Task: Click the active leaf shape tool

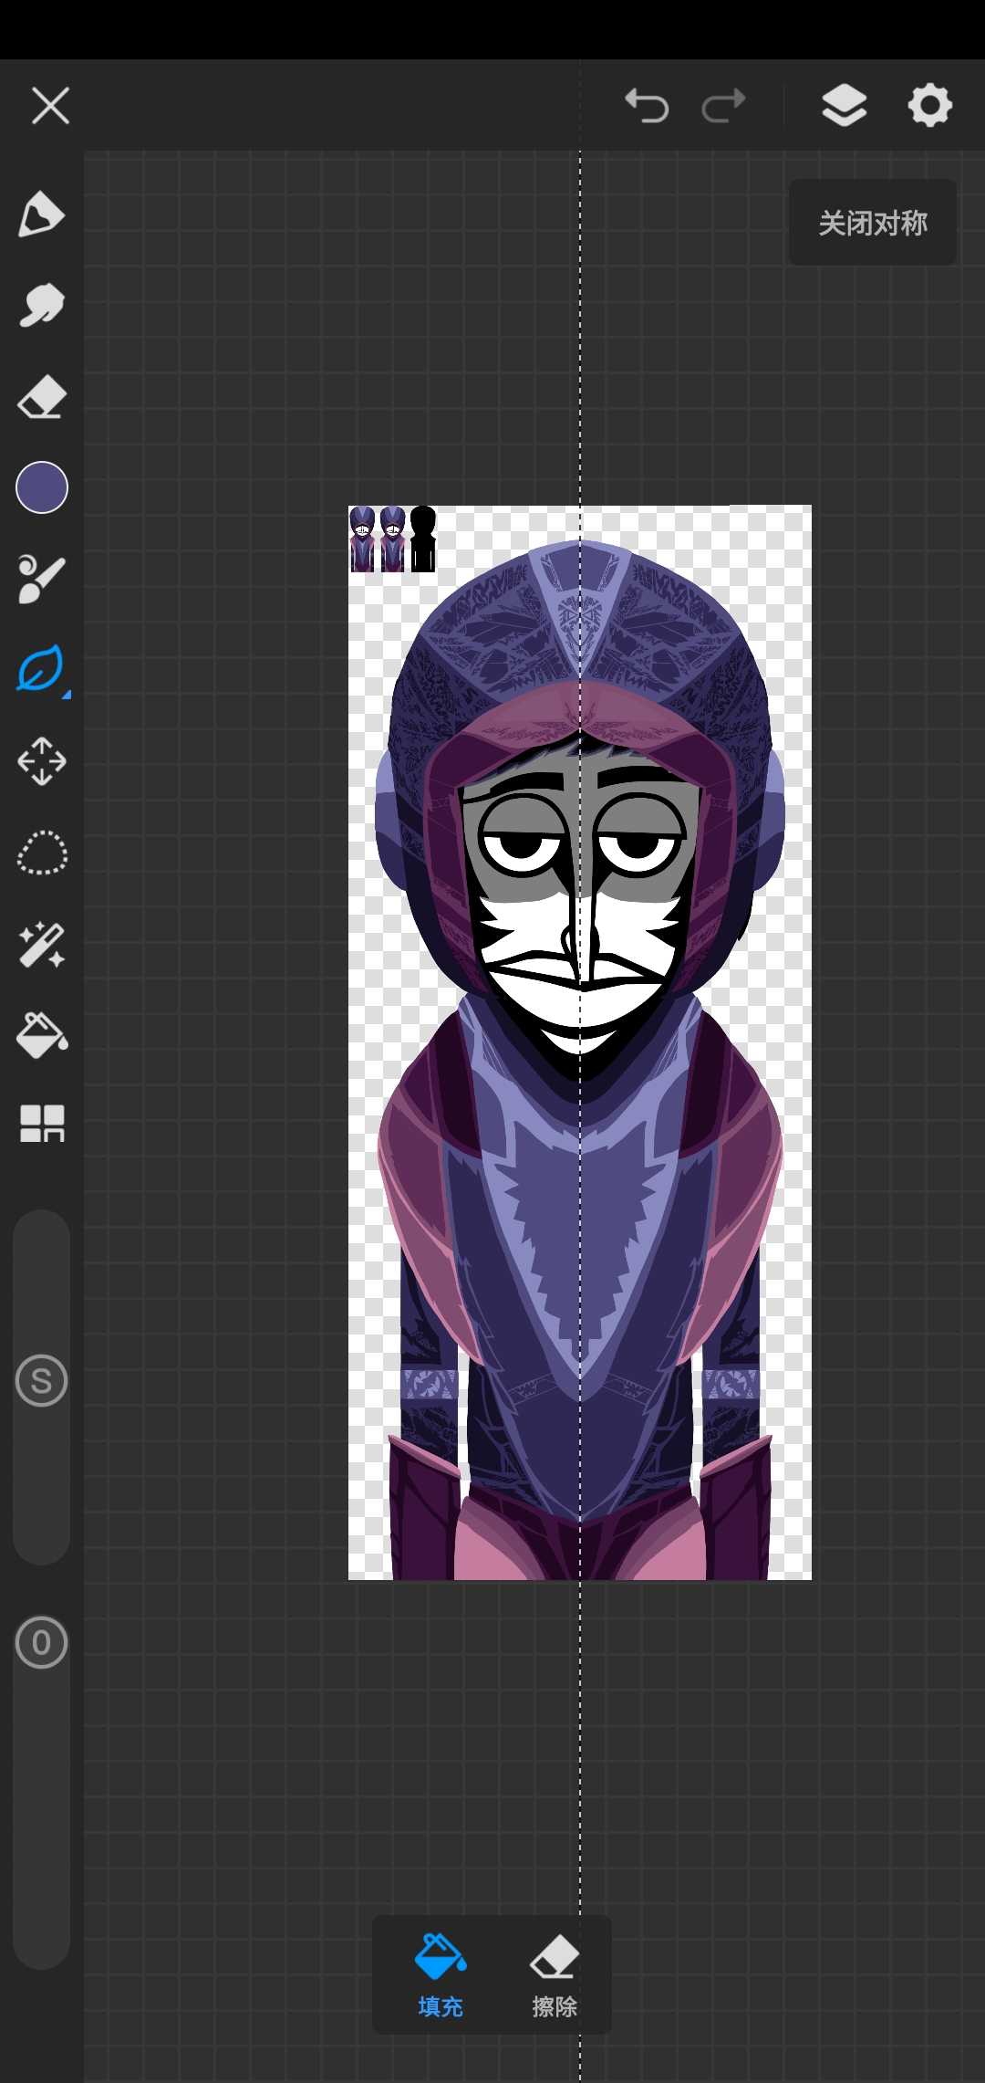Action: click(42, 670)
